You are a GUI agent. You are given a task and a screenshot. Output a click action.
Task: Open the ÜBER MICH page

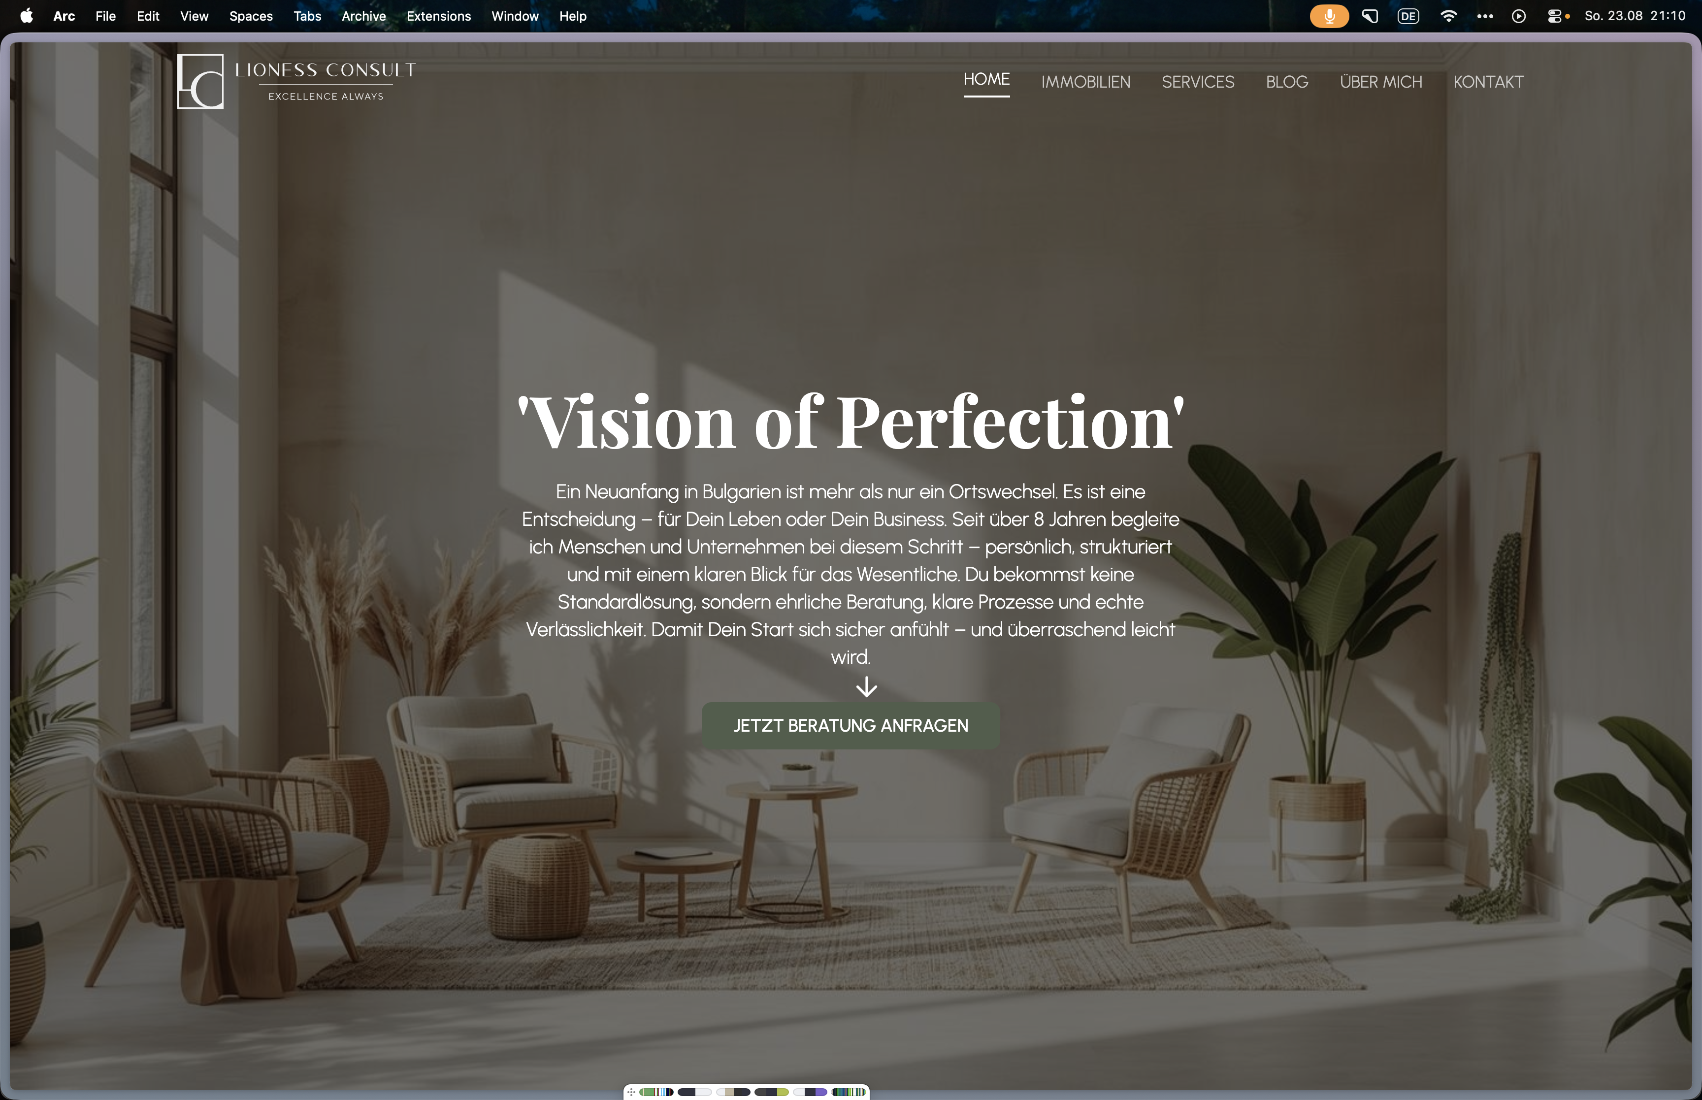(x=1380, y=82)
